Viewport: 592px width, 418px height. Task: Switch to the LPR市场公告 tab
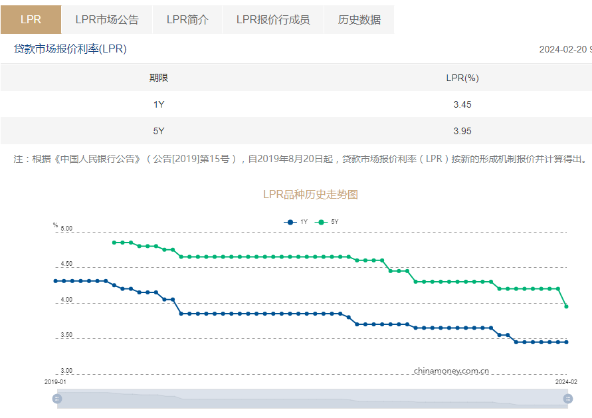pos(107,20)
